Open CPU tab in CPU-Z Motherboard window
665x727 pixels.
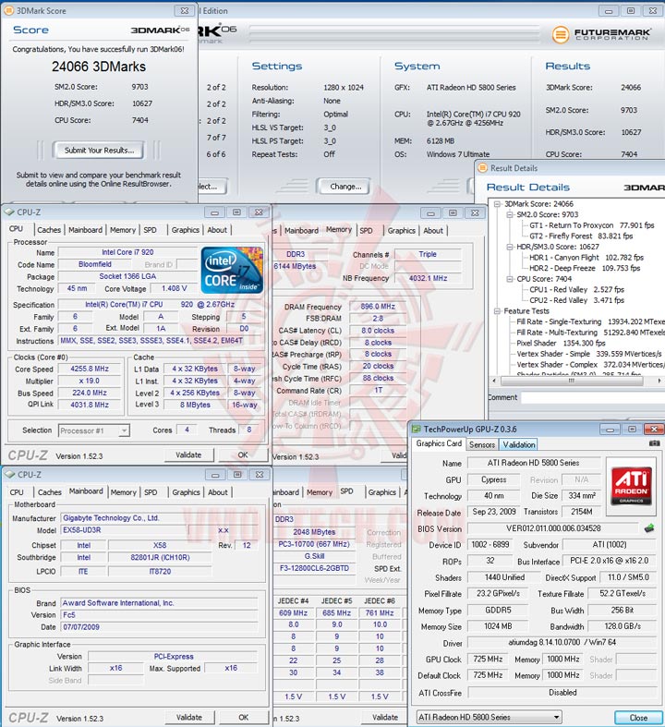click(17, 492)
